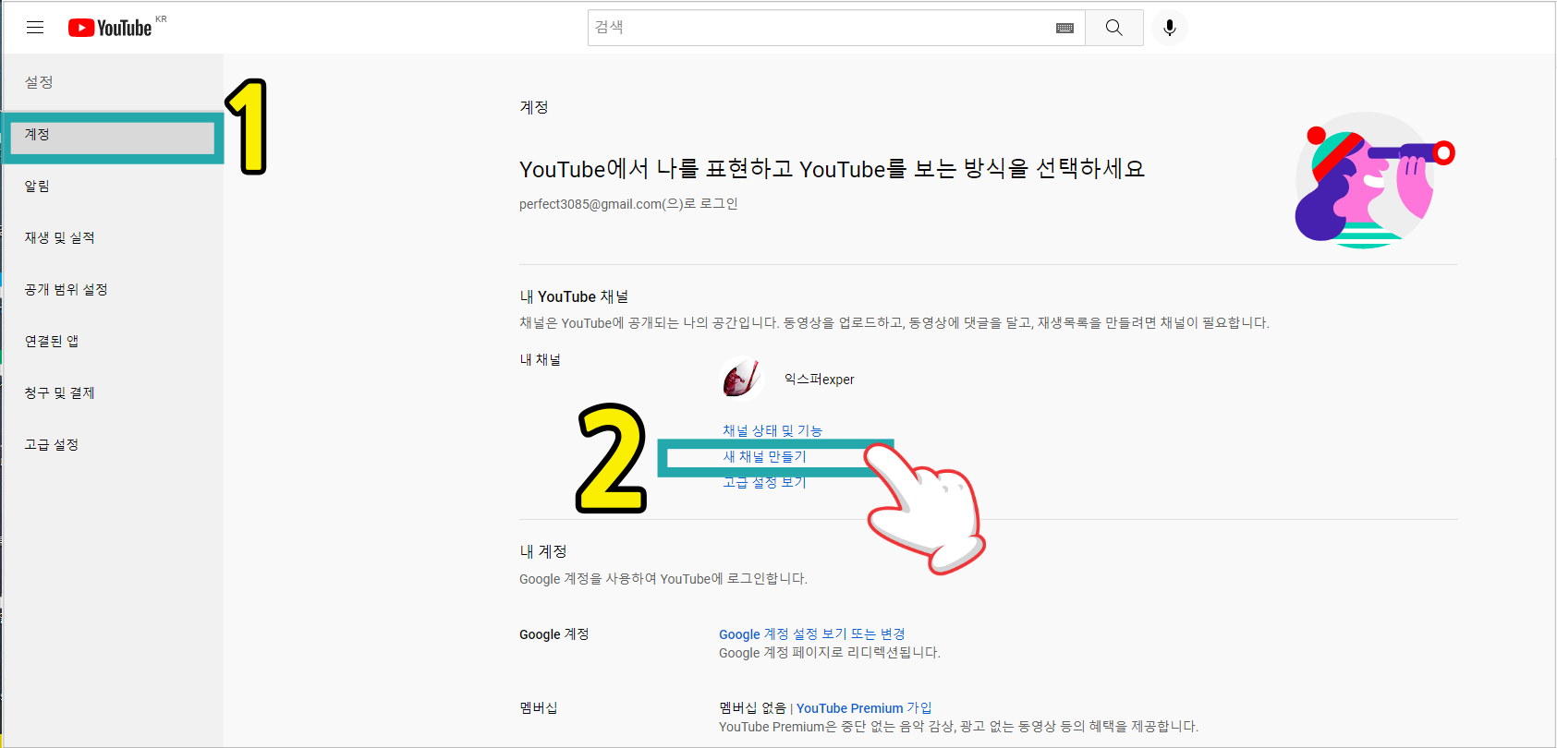Click the perfect3085@gmail.com login text

click(628, 204)
